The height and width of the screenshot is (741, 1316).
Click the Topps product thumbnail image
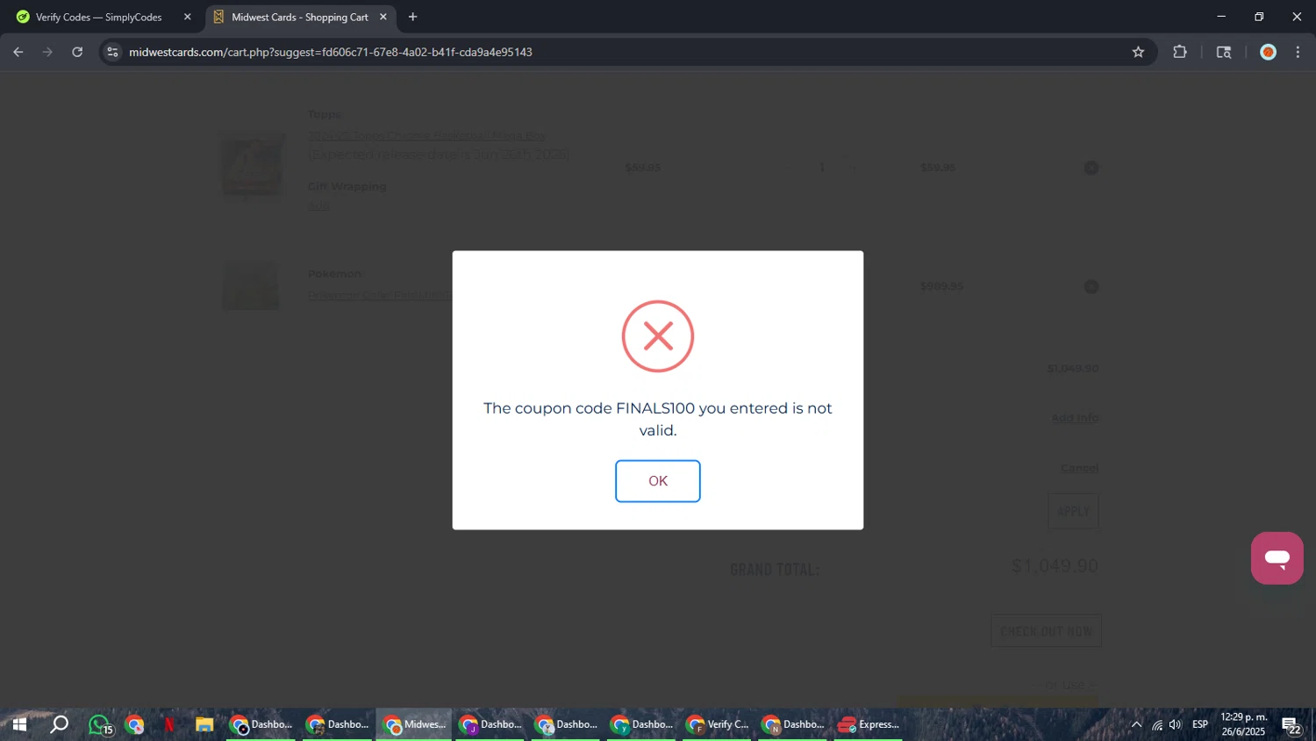click(252, 165)
